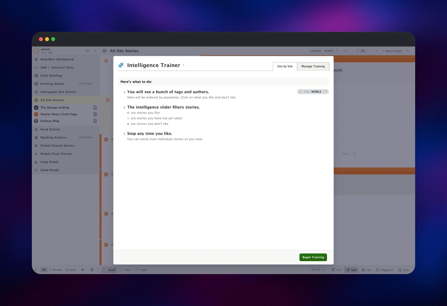The height and width of the screenshot is (306, 447).
Task: Click the Intelligence Trainer puzzle piece icon
Action: pyautogui.click(x=121, y=65)
